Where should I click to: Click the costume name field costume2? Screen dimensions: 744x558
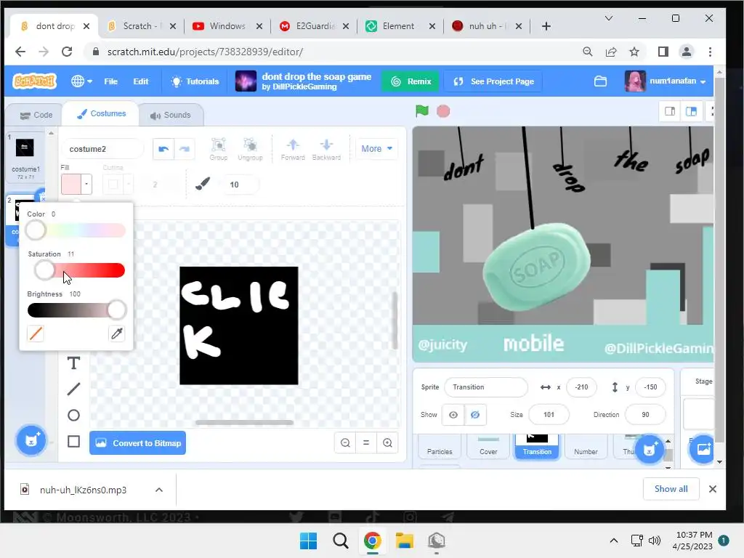point(102,149)
